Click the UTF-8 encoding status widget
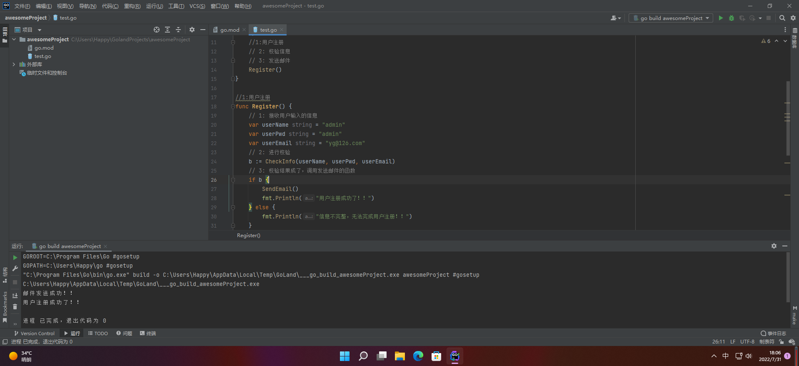The image size is (799, 366). click(747, 341)
